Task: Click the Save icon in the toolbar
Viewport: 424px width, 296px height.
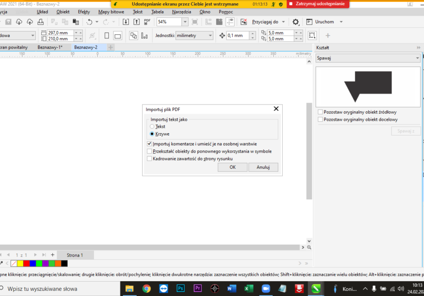Action: point(8,22)
